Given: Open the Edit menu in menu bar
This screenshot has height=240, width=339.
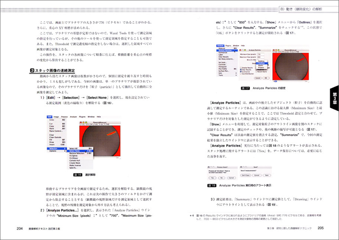Looking at the screenshot, I should click(x=50, y=116).
